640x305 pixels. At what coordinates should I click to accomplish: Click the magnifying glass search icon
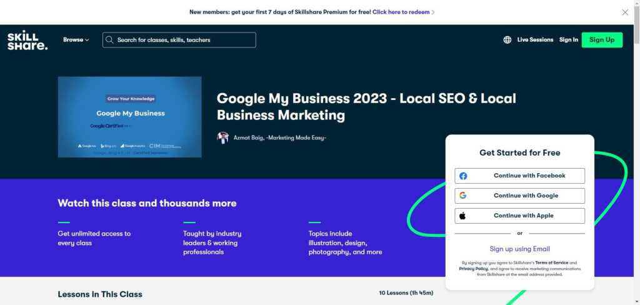tap(110, 40)
